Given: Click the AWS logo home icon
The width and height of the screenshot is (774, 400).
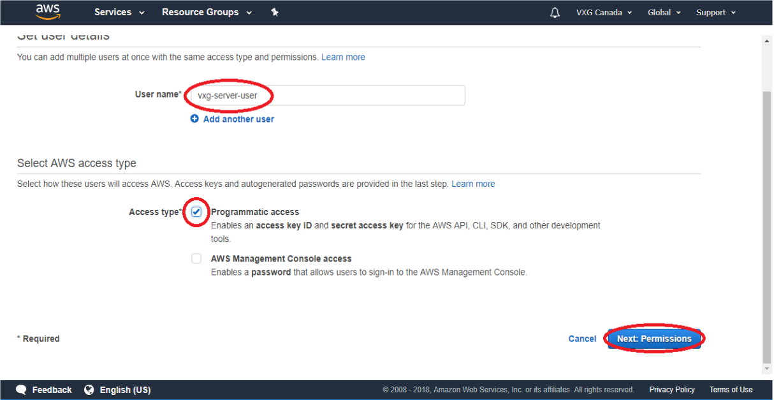Looking at the screenshot, I should 48,11.
